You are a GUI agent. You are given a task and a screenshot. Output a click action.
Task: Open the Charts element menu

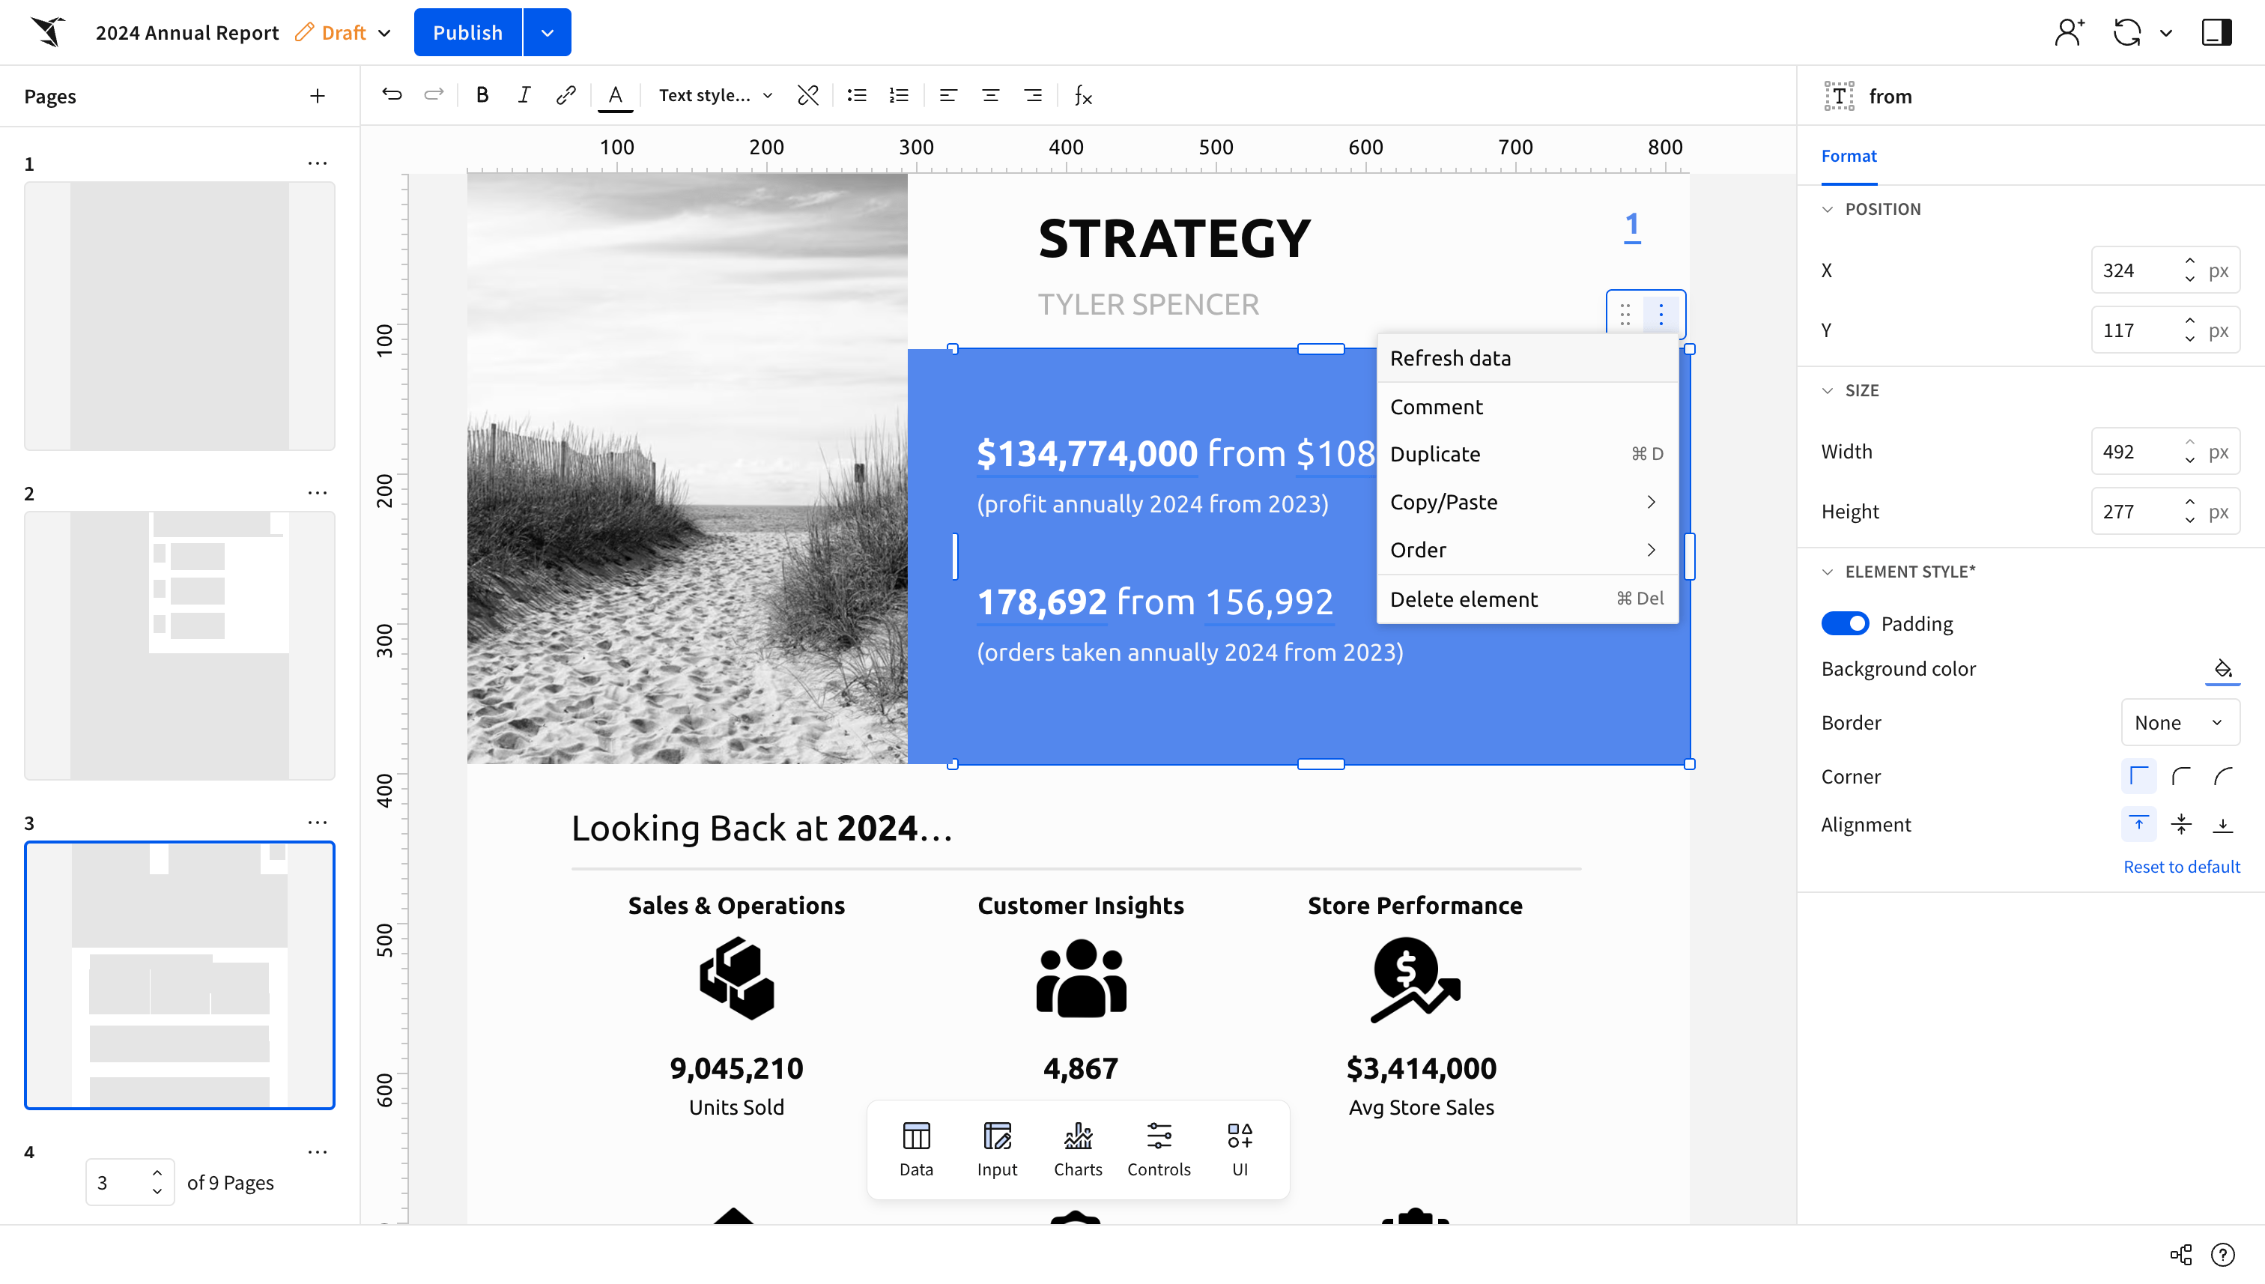tap(1077, 1149)
